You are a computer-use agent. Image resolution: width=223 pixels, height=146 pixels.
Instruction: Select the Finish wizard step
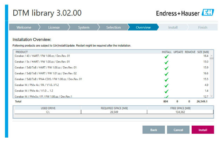pos(203,27)
